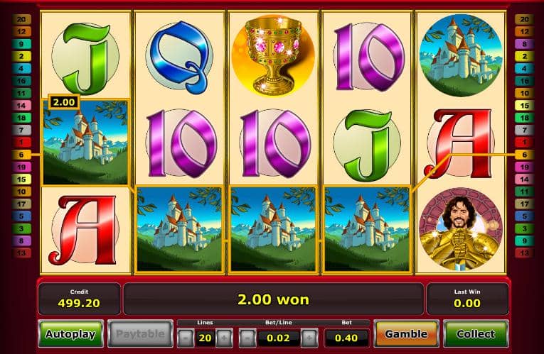The width and height of the screenshot is (544, 354).
Task: Gamble the 2.00 win
Action: pyautogui.click(x=406, y=334)
